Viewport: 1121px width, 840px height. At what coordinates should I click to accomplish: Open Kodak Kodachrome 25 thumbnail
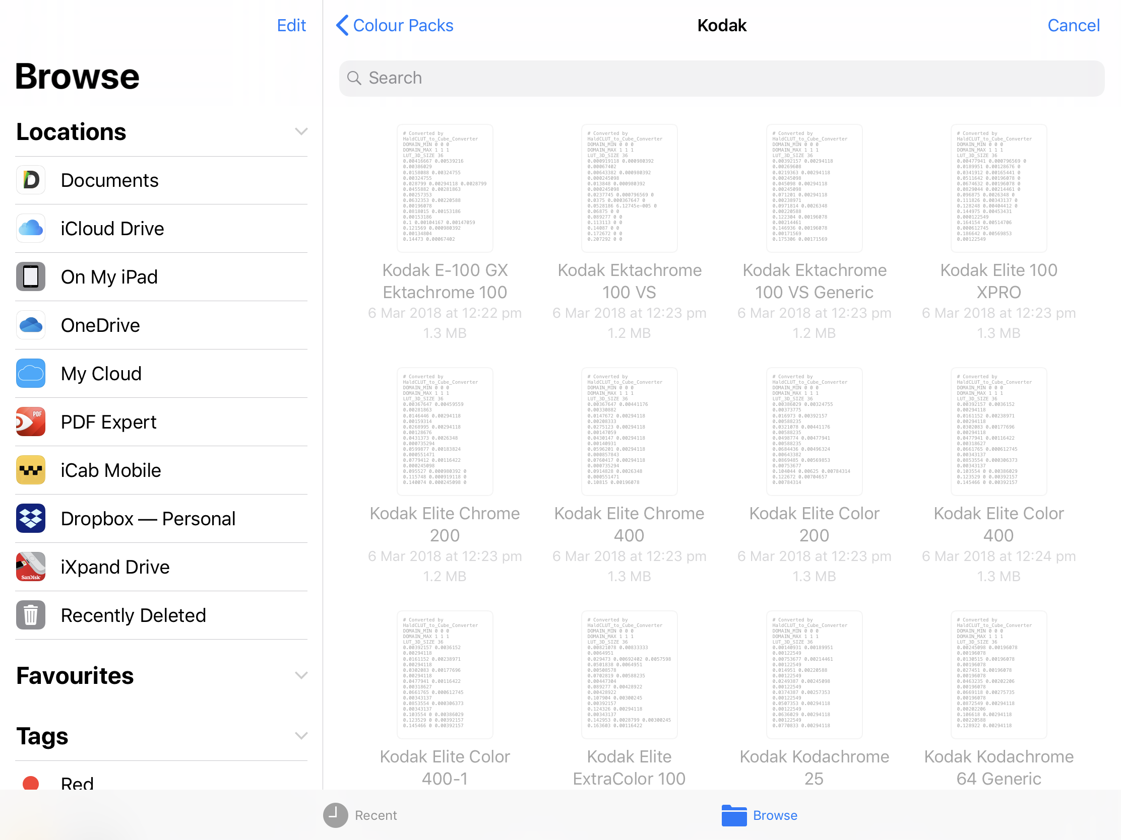[815, 674]
